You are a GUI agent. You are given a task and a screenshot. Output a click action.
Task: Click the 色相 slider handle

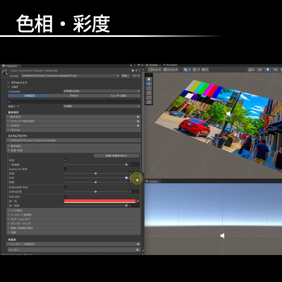tap(95, 173)
